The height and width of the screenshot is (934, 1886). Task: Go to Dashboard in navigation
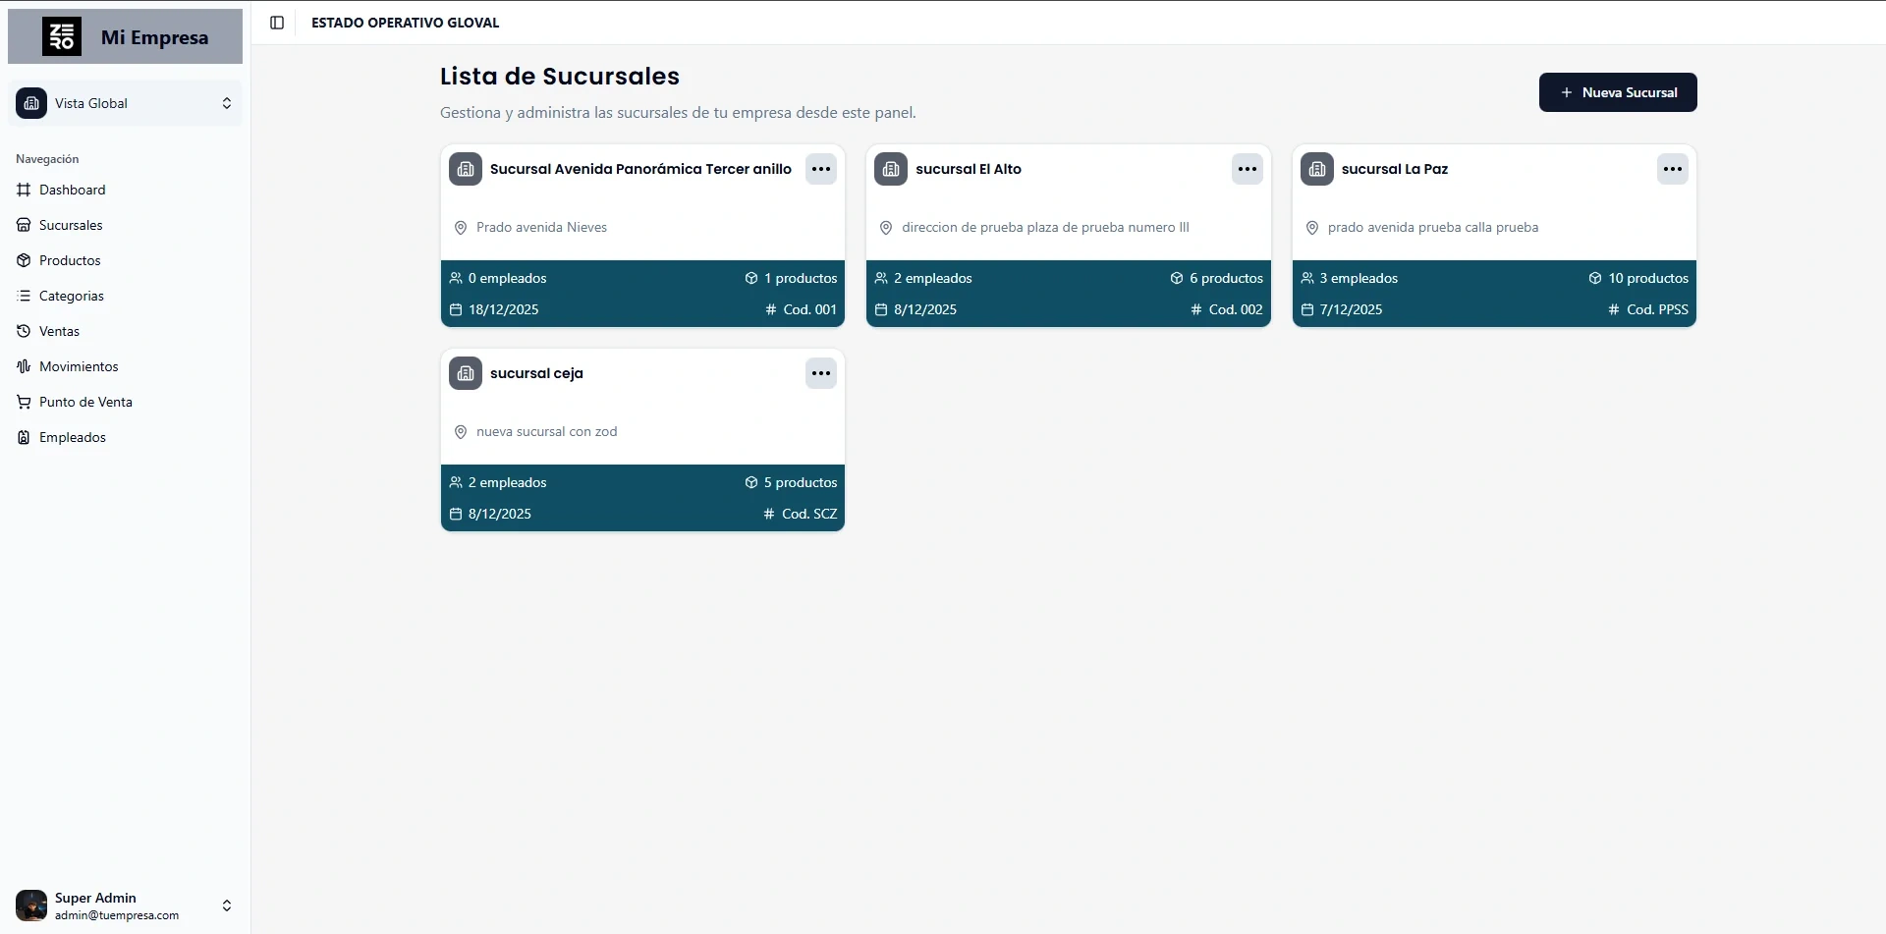pyautogui.click(x=72, y=190)
